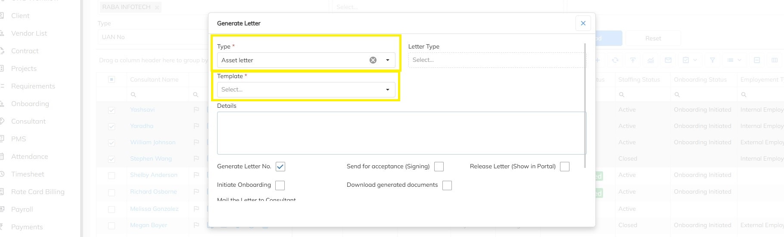This screenshot has height=237, width=784.
Task: Check the Initiate Onboarding box
Action: [280, 185]
